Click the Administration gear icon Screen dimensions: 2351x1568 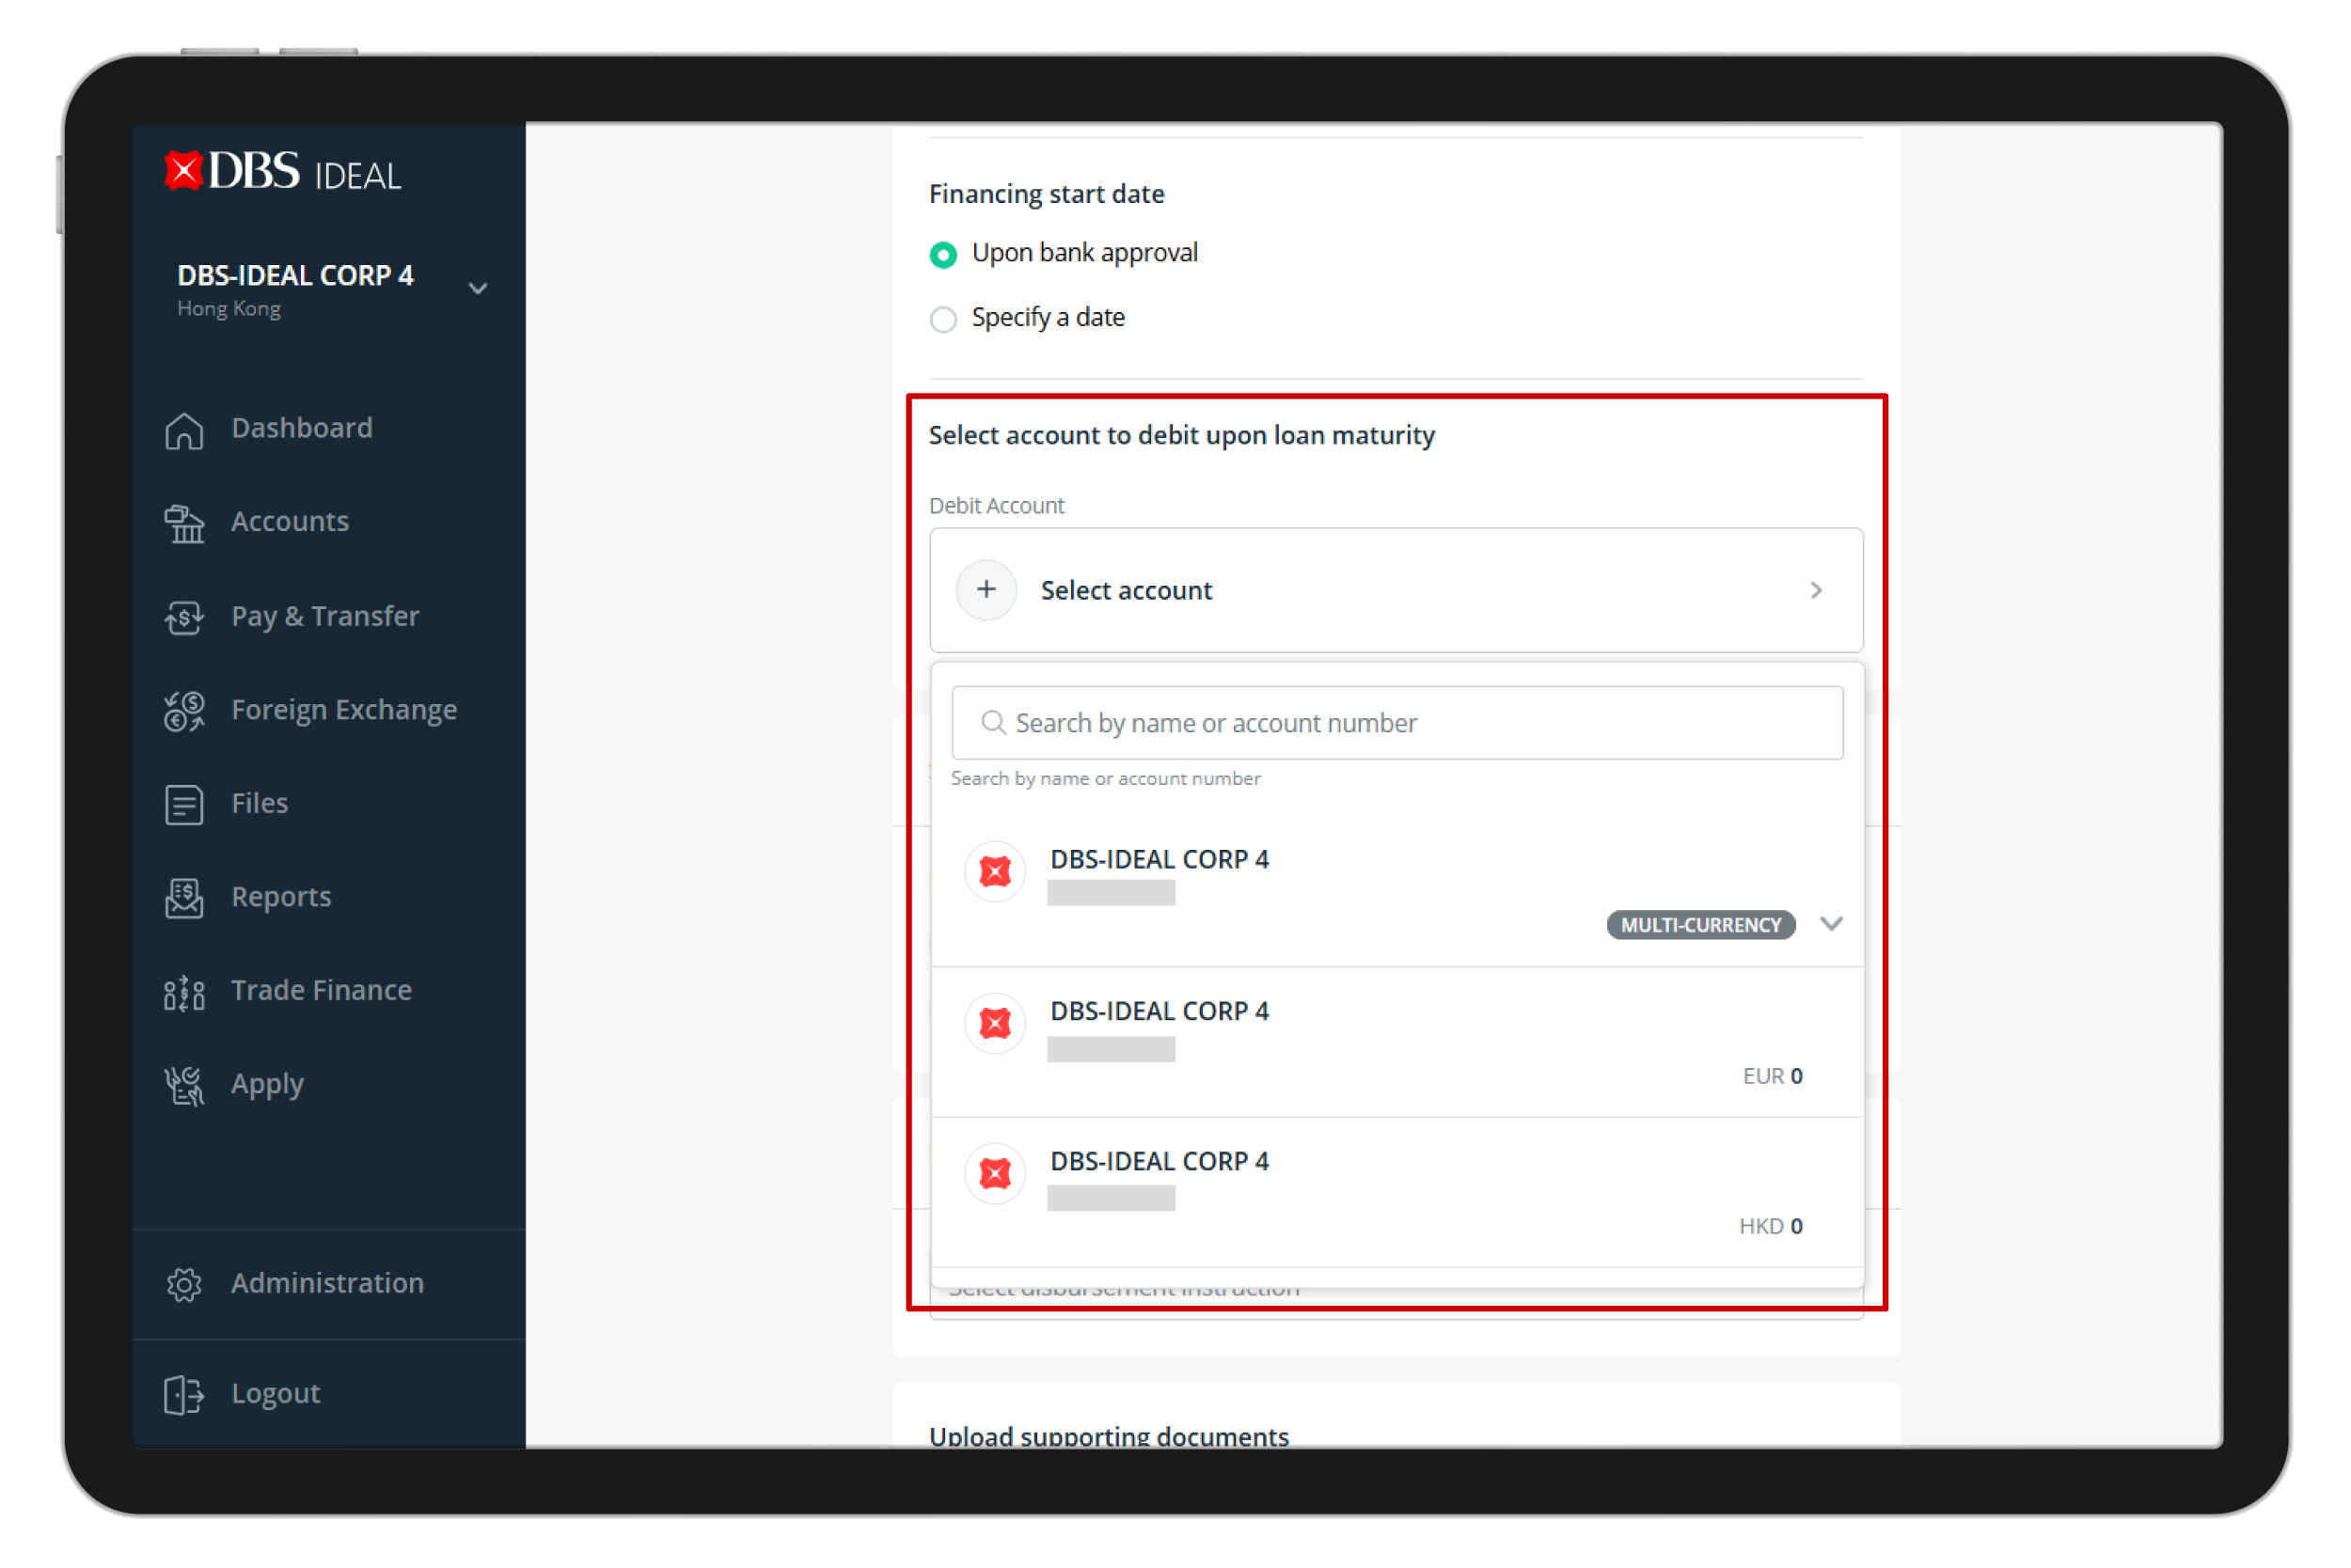point(184,1285)
